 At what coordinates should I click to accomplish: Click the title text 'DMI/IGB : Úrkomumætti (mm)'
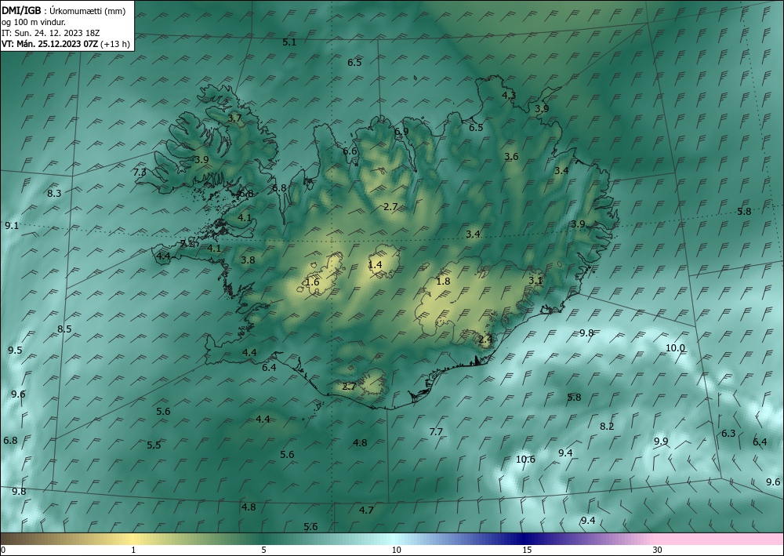[x=64, y=11]
